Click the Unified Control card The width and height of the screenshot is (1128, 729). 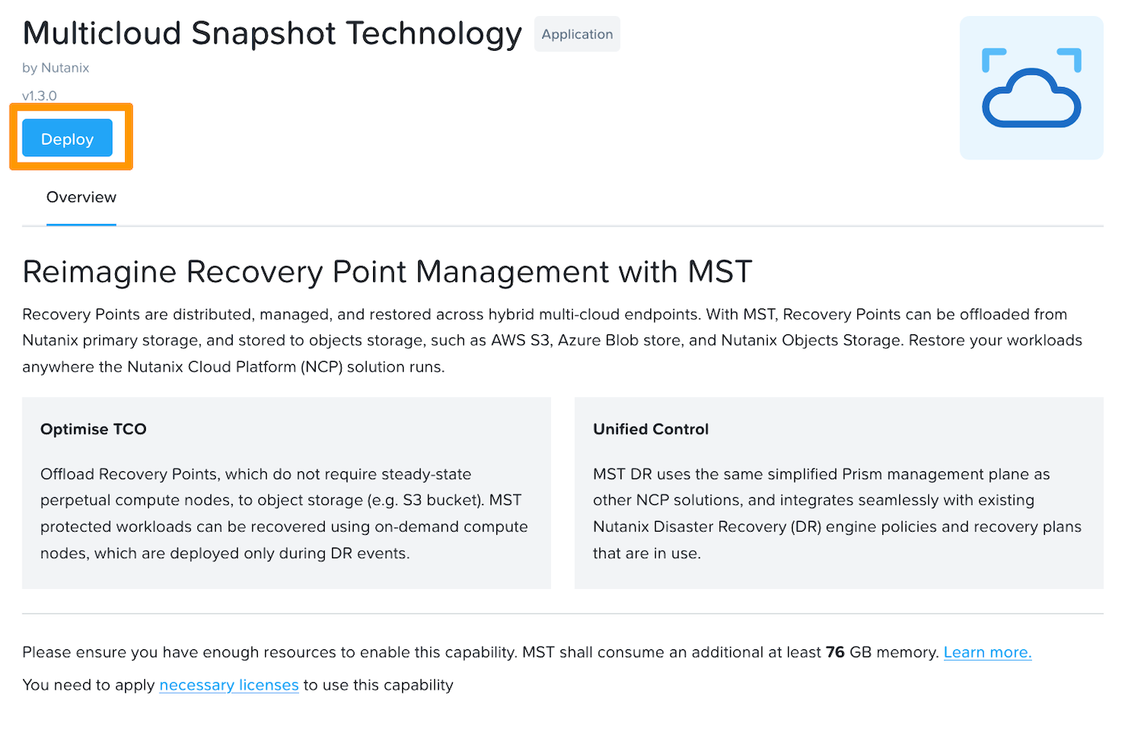pyautogui.click(x=839, y=493)
